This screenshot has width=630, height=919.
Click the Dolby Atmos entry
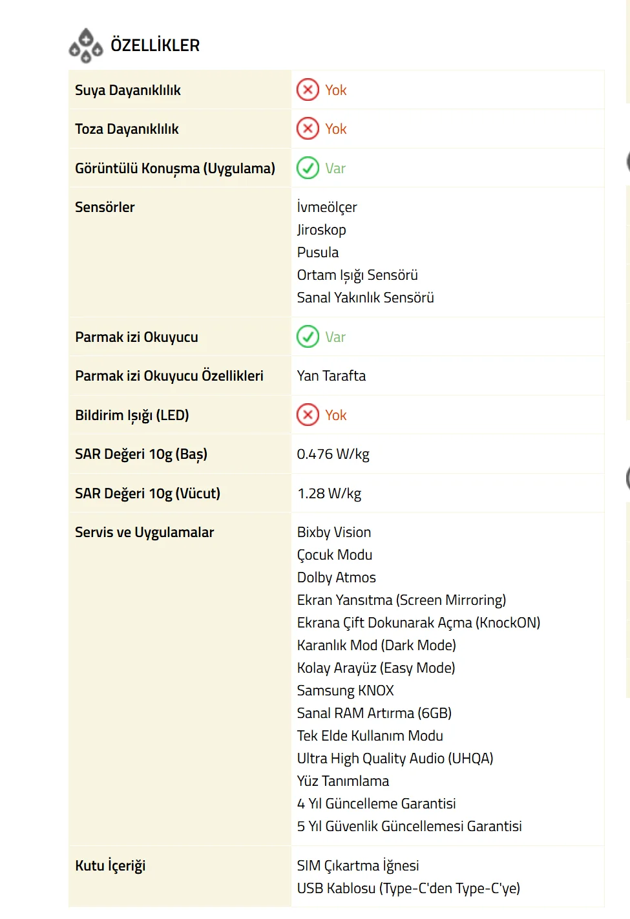(336, 578)
